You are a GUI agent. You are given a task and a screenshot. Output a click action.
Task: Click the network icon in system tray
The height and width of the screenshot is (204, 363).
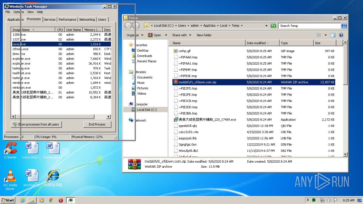[322, 200]
